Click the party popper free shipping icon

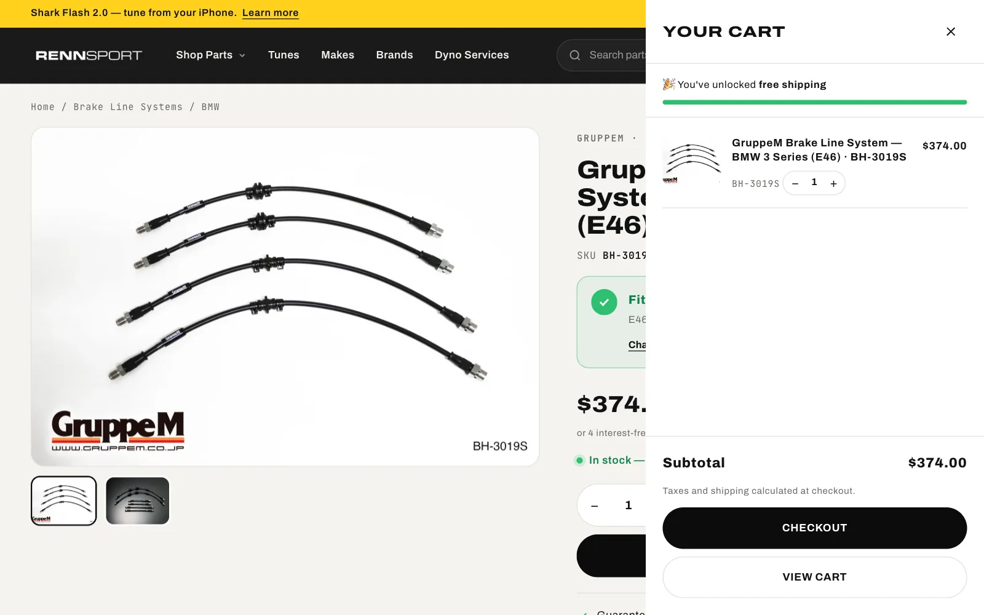click(669, 84)
